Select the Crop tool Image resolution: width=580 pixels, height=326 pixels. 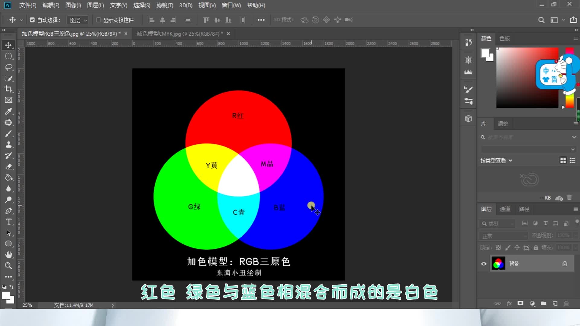8,89
